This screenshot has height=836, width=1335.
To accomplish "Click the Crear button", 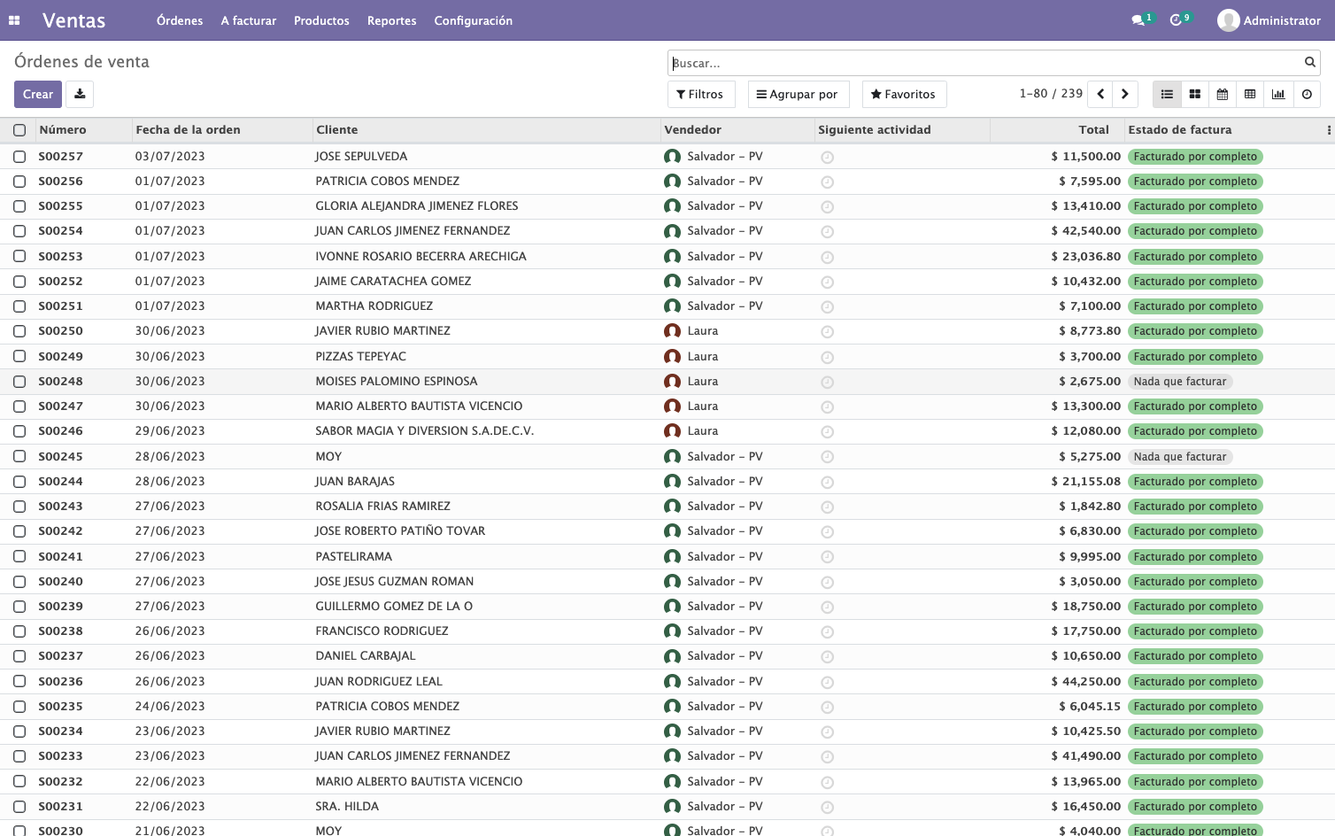I will [x=38, y=94].
